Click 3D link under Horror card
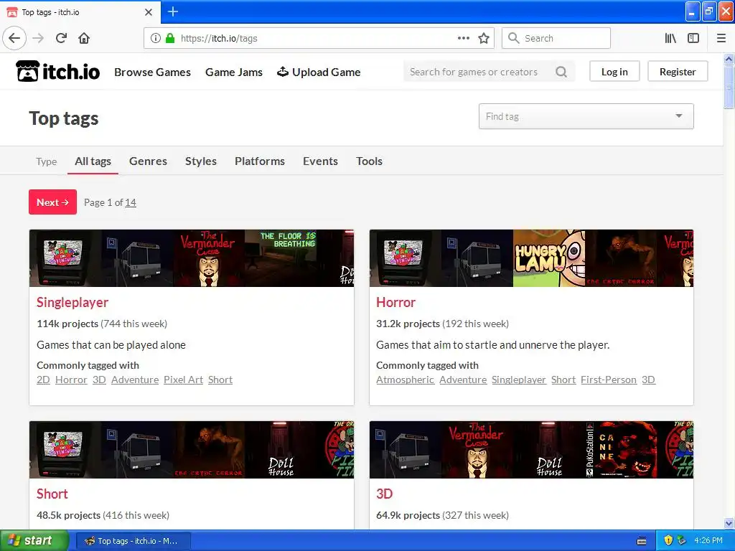This screenshot has width=735, height=551. click(648, 380)
